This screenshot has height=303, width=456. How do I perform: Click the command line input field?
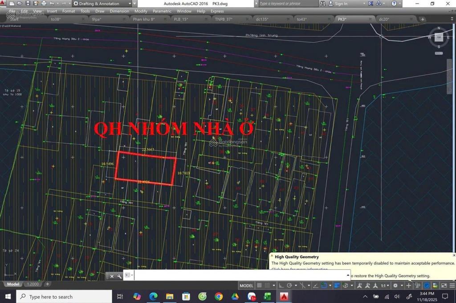(x=240, y=275)
